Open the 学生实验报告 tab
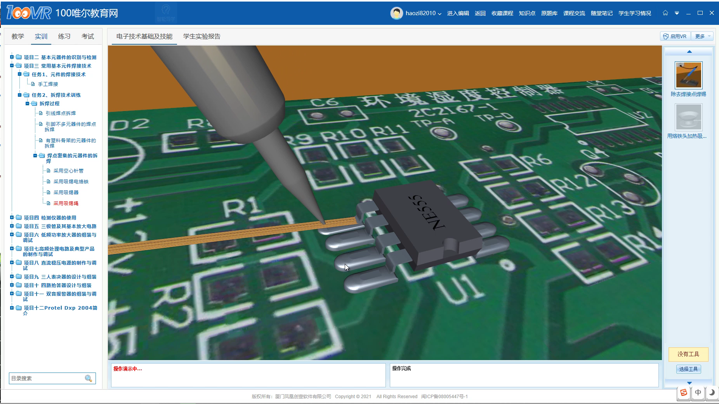Screen dimensions: 719x404 point(201,36)
